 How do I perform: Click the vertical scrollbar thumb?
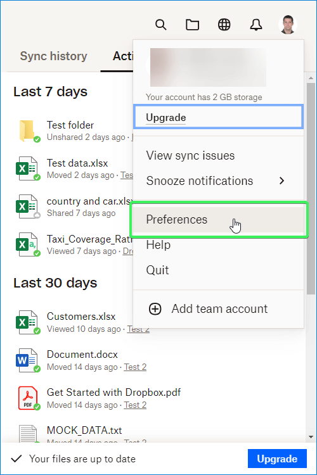tap(311, 189)
